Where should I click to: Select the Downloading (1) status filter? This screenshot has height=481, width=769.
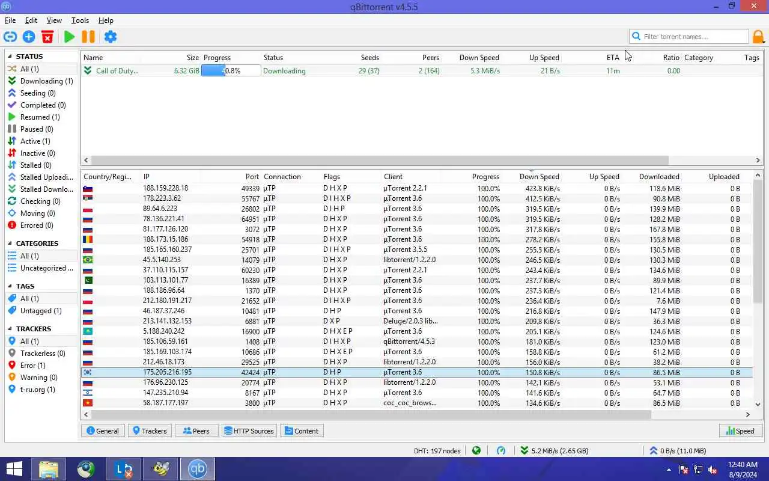[41, 81]
